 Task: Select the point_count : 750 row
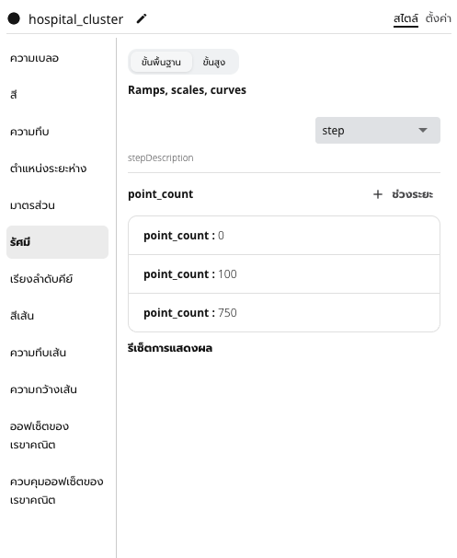pos(284,313)
